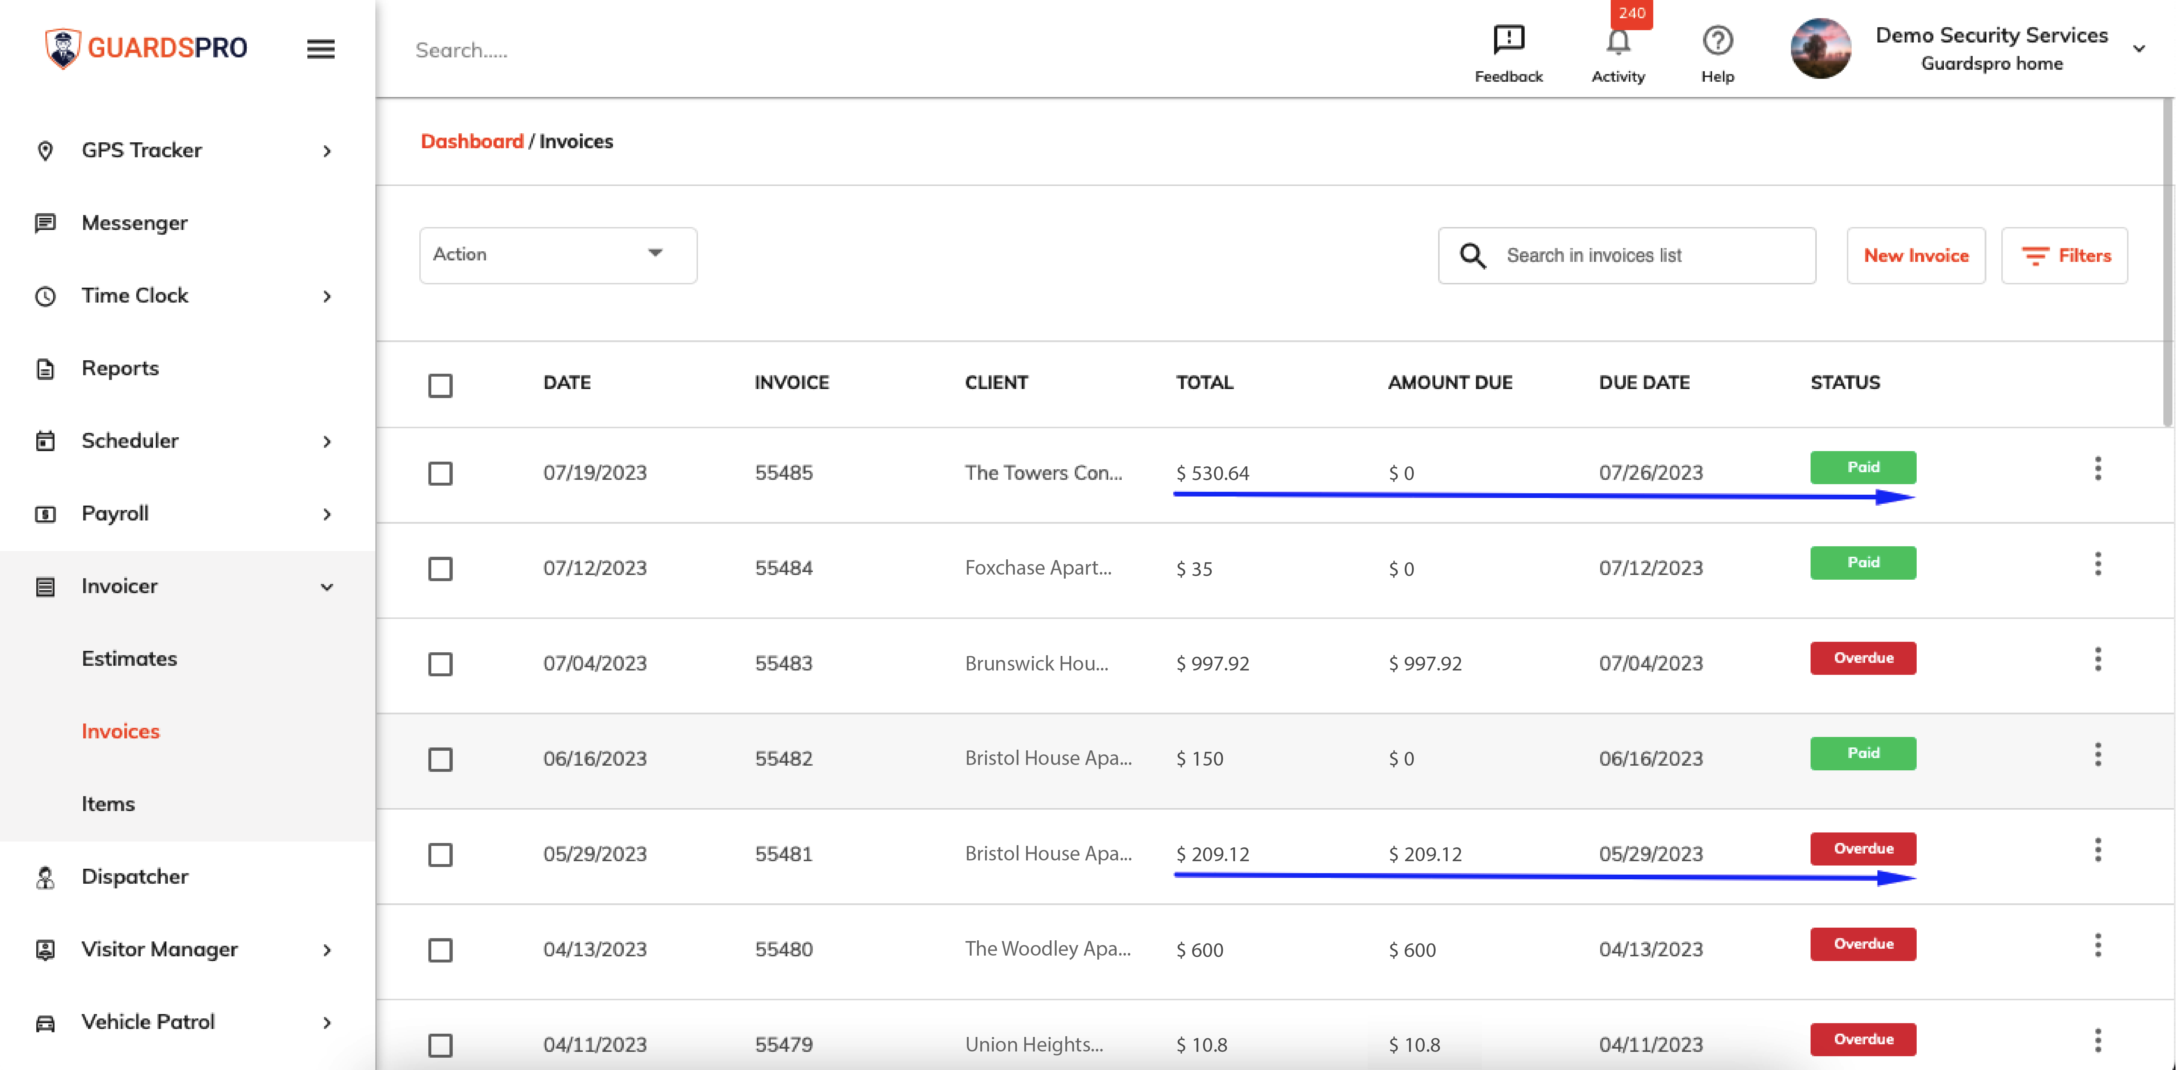Sort by the DATE column header
The image size is (2179, 1070).
coord(567,383)
